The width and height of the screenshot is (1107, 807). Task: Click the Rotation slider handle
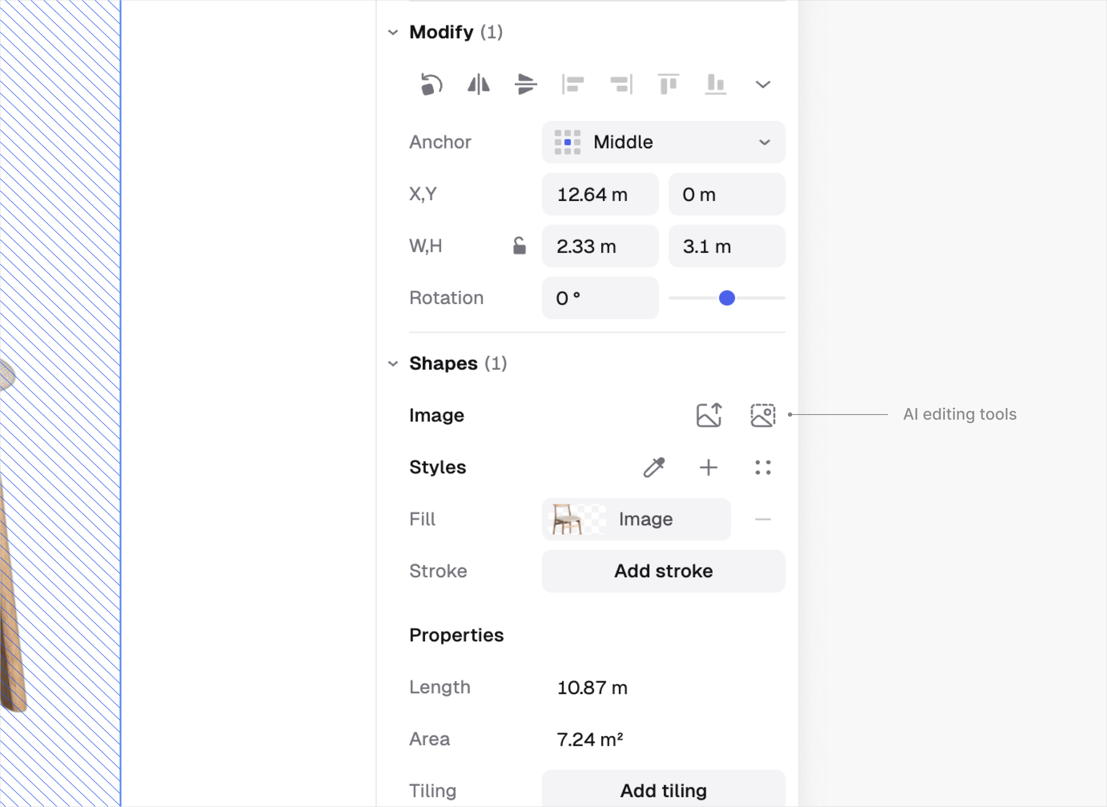coord(727,298)
